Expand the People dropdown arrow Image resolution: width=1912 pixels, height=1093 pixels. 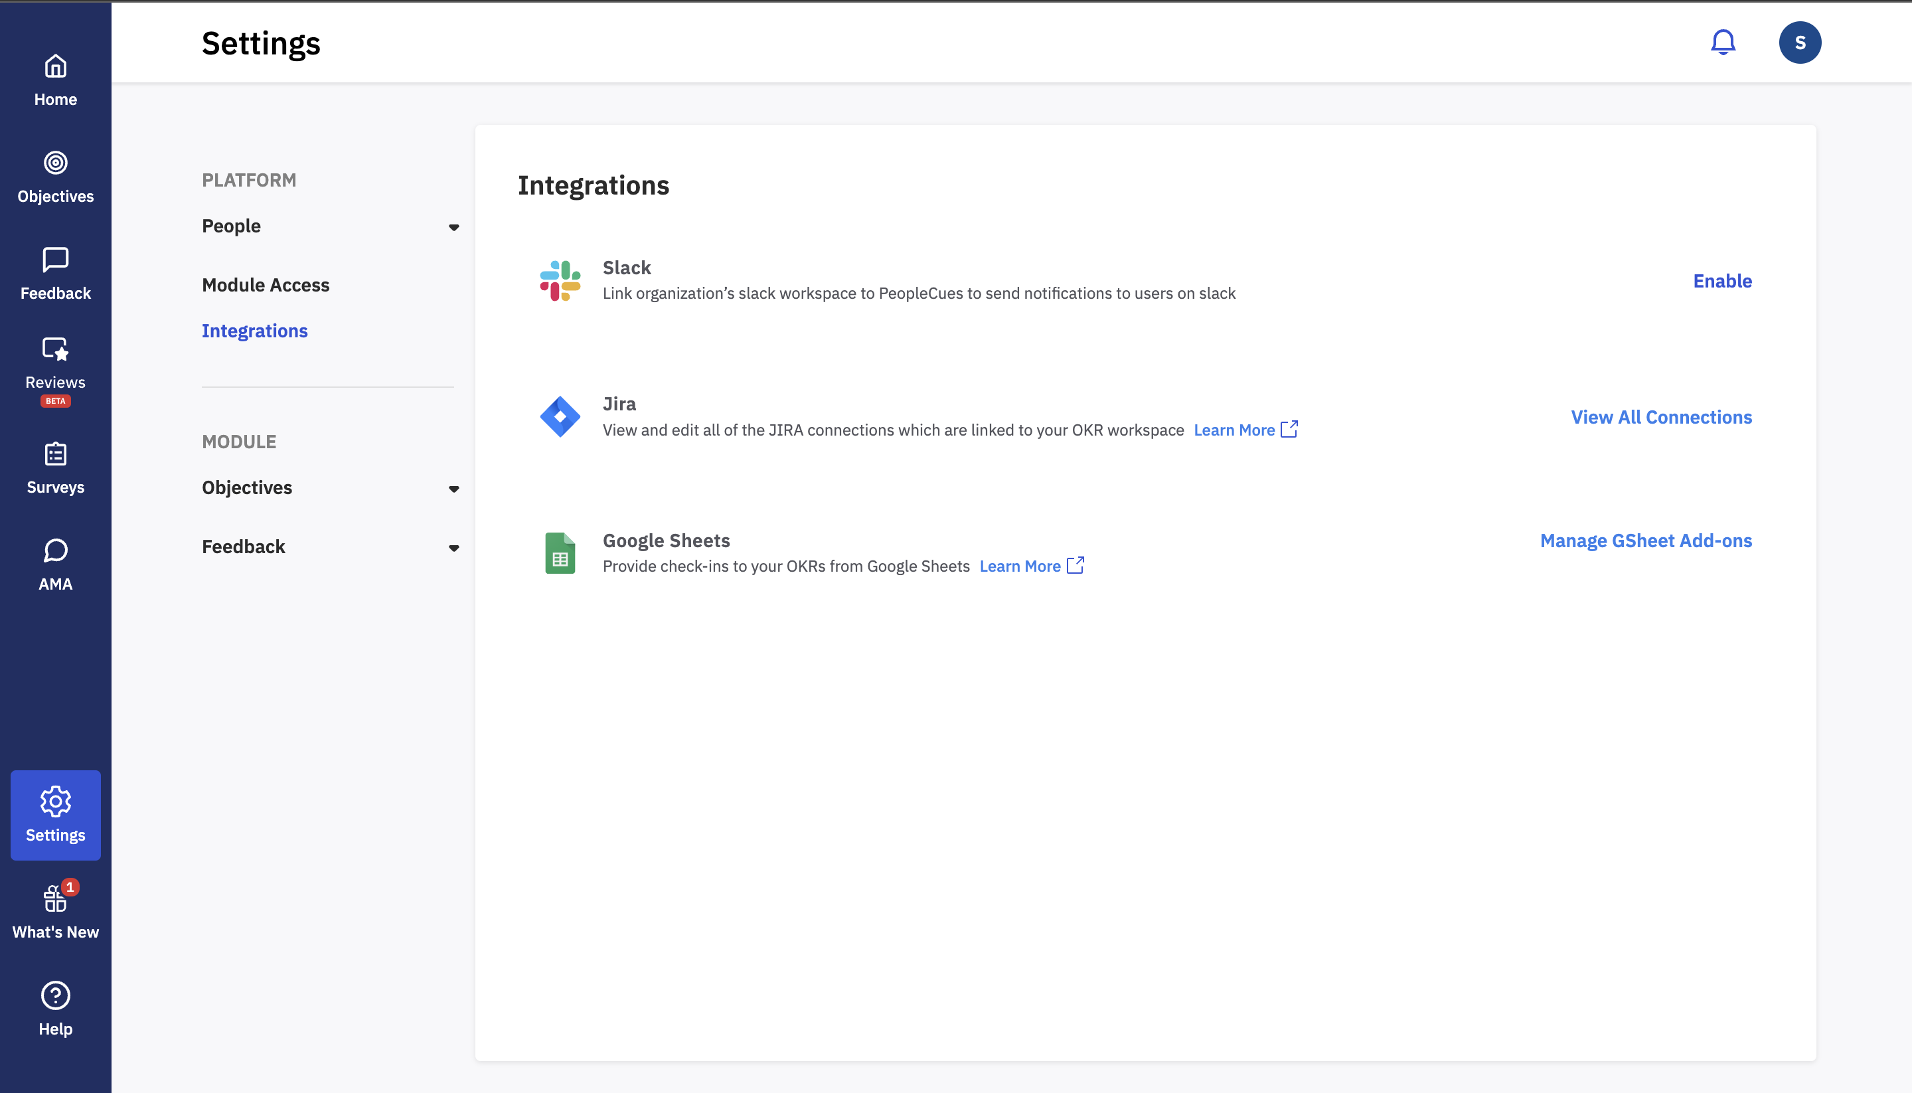(x=454, y=228)
